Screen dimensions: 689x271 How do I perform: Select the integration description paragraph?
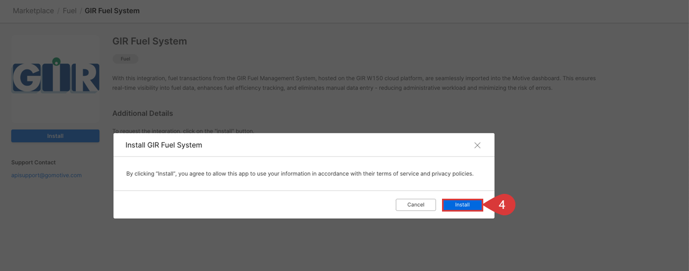click(354, 83)
